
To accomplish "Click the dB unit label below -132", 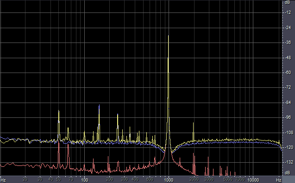I will click(x=287, y=173).
